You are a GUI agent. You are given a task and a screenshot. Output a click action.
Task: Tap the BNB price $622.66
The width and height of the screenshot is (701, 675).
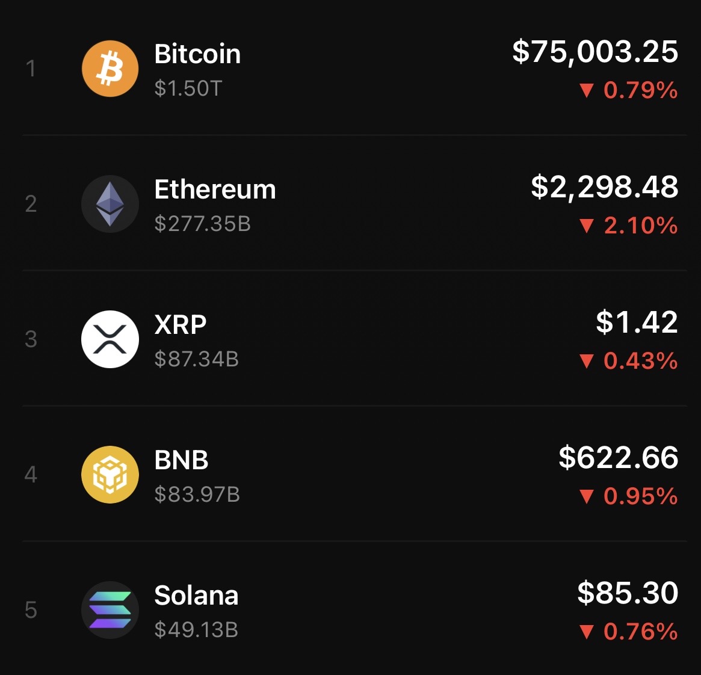(618, 458)
